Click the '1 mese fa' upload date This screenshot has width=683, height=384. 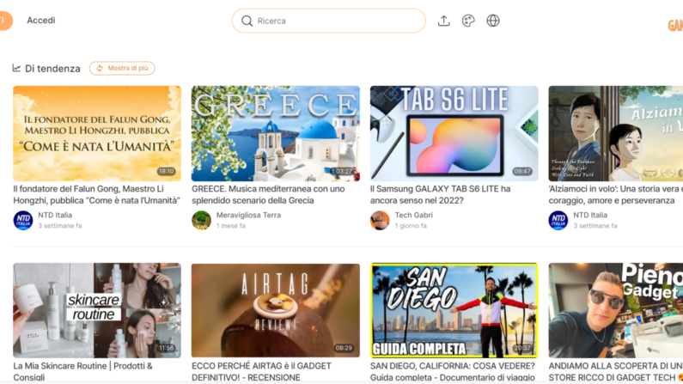231,226
